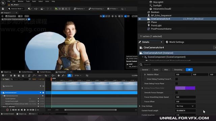The image size is (216, 121).
Task: Open the Sequencer wrench actions menu
Action: 34,76
